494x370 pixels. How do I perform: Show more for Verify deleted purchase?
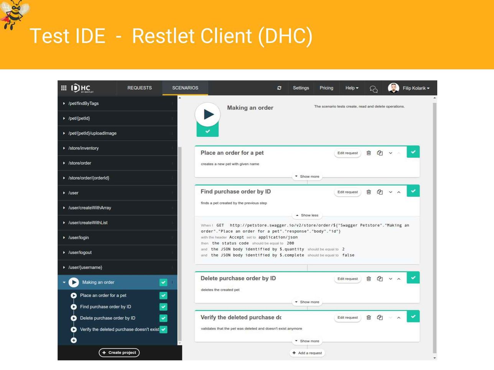[x=307, y=341]
